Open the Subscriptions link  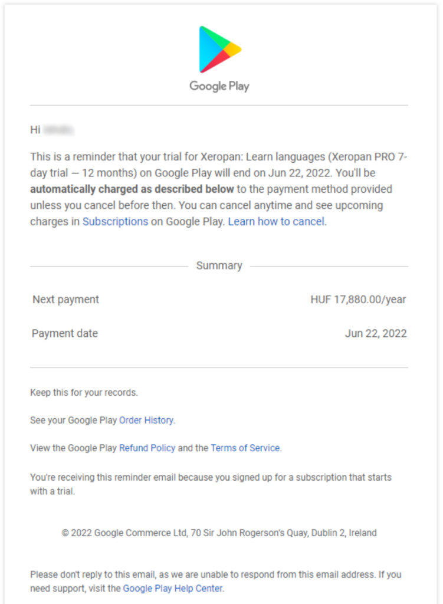point(115,222)
